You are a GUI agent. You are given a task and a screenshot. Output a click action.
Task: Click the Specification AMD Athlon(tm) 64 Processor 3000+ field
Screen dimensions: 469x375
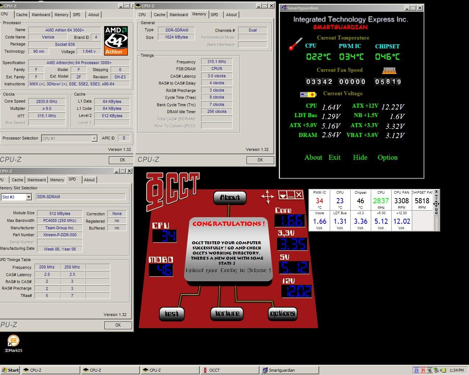[79, 63]
